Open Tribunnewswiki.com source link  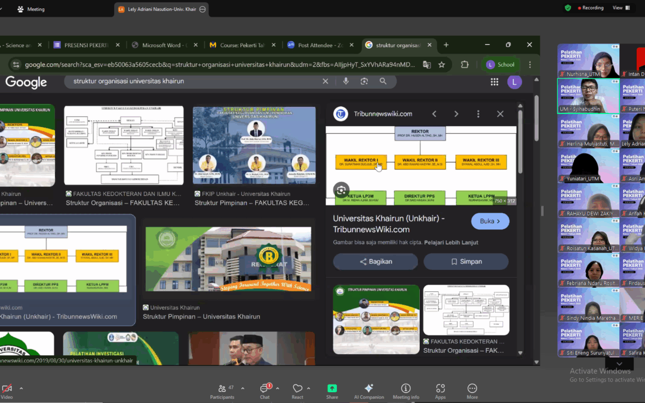click(383, 114)
